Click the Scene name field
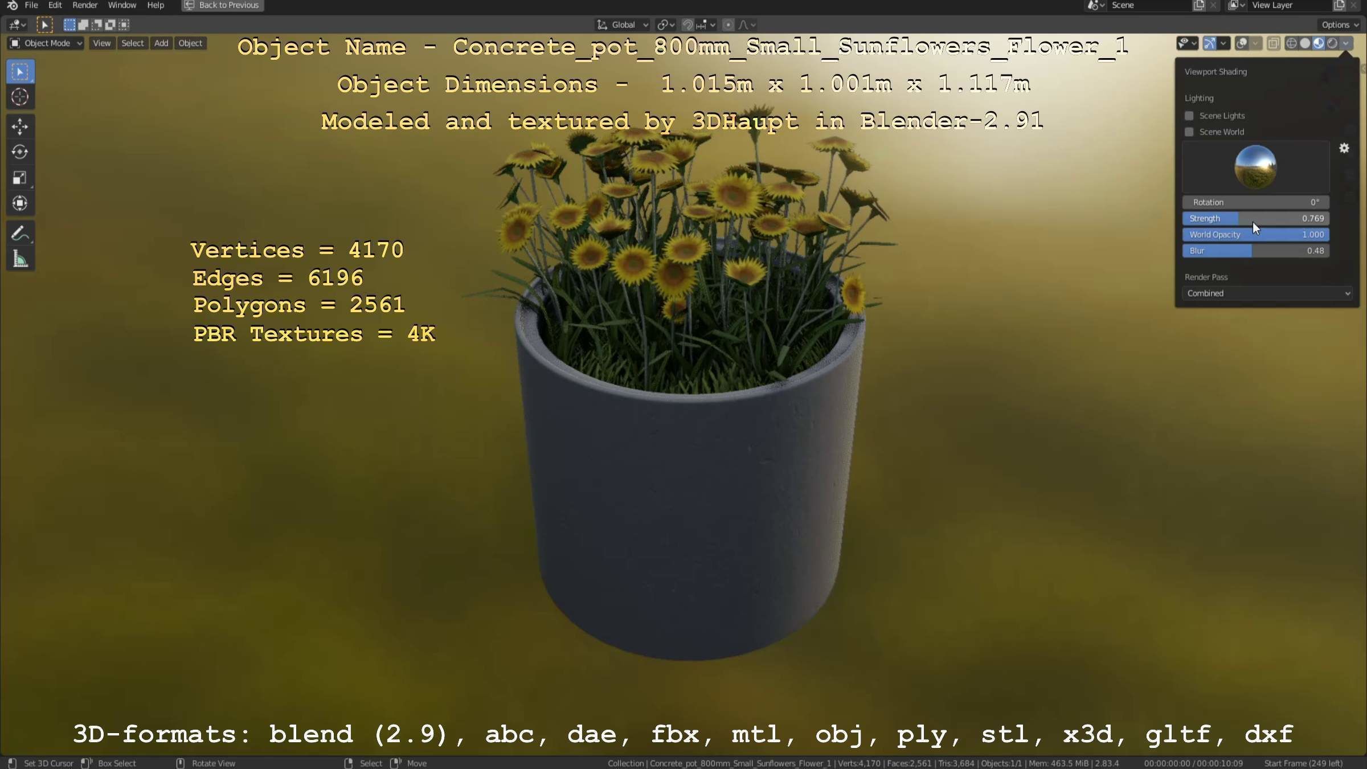1367x769 pixels. [1149, 5]
